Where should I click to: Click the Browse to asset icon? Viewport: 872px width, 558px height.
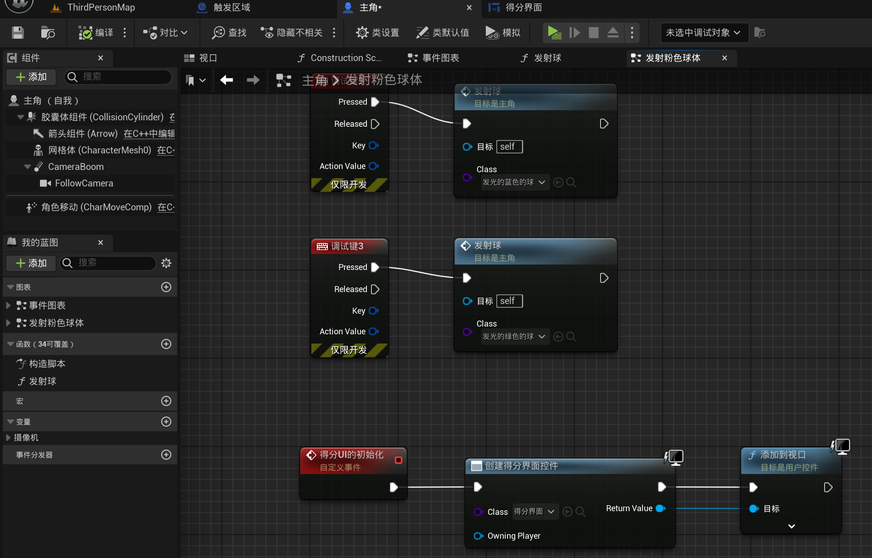(48, 33)
